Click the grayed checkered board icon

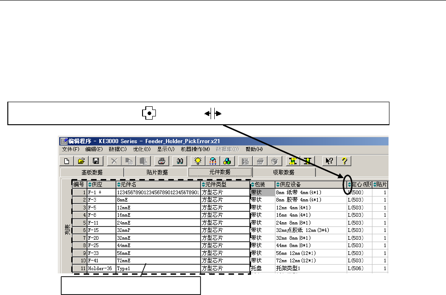click(x=245, y=161)
